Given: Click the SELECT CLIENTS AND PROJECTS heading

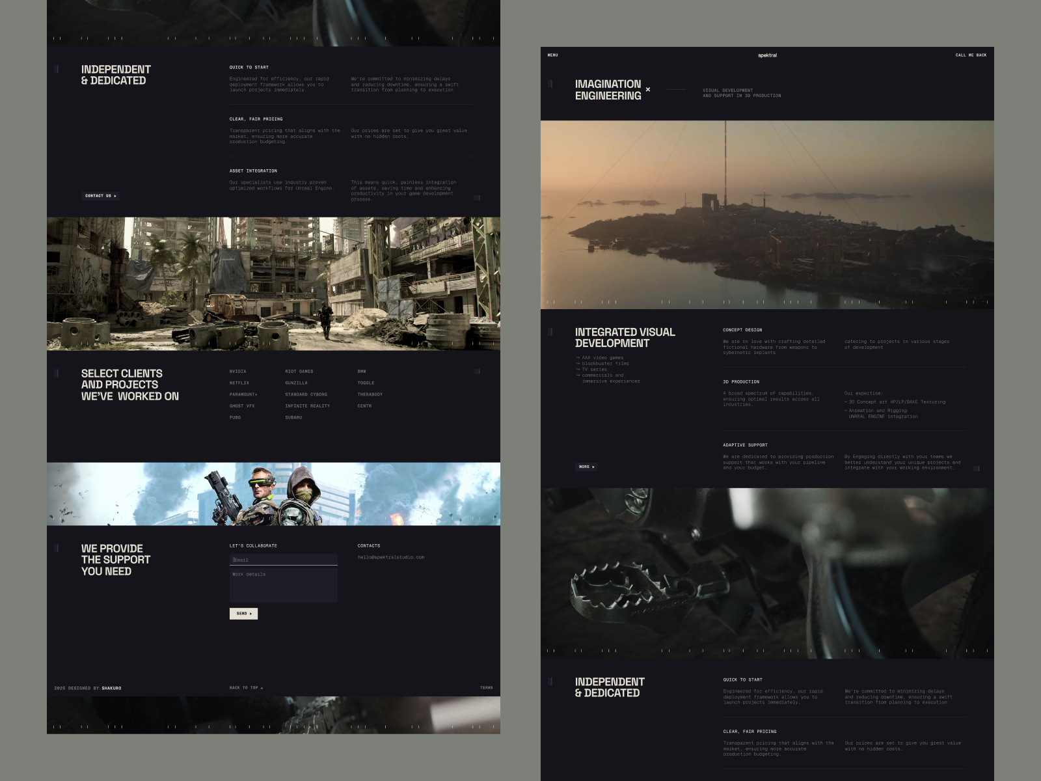Looking at the screenshot, I should [x=129, y=385].
